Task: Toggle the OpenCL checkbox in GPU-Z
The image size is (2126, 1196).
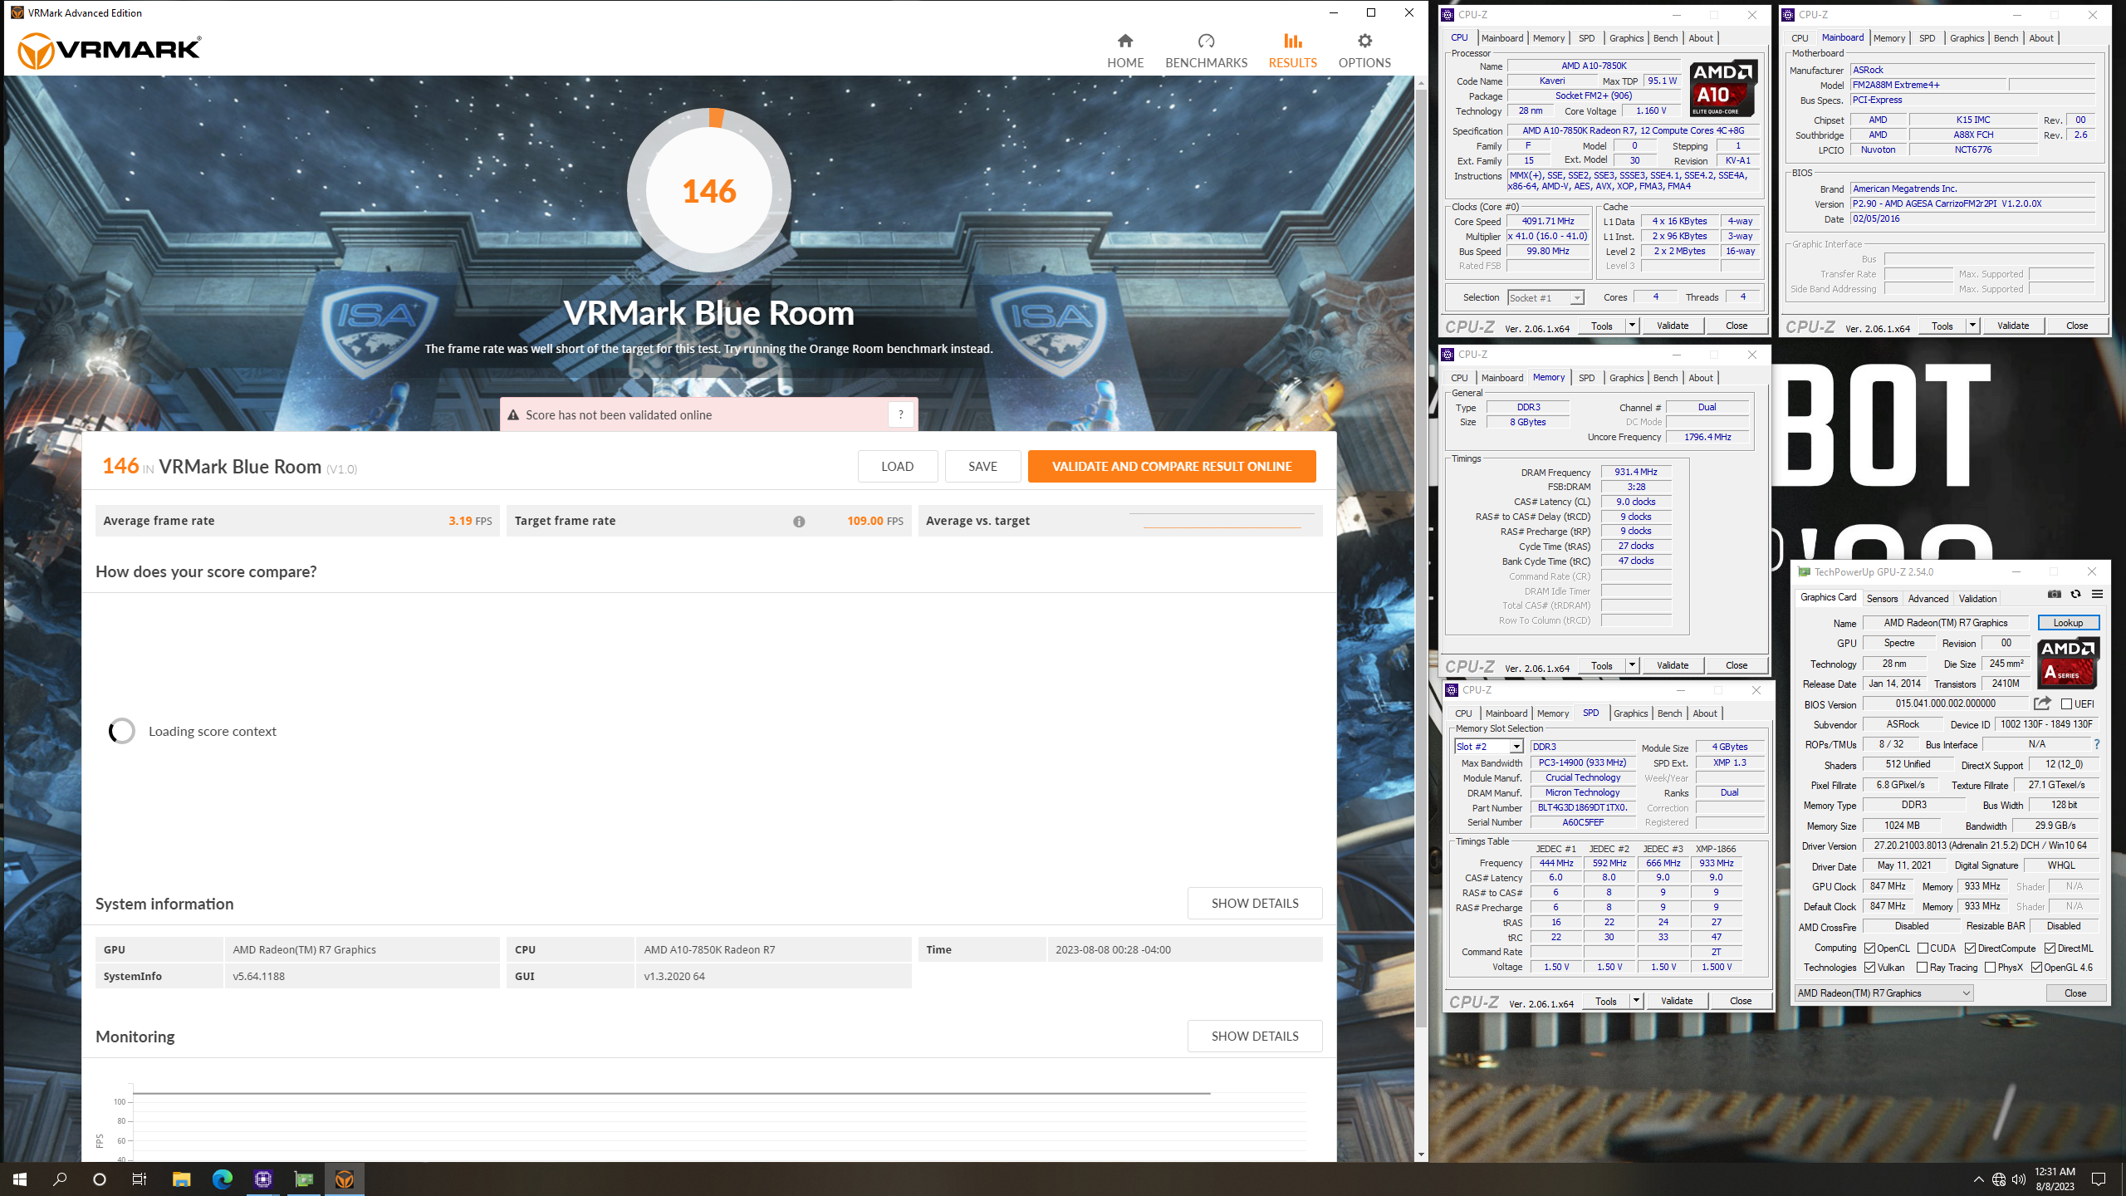Action: pos(1869,948)
